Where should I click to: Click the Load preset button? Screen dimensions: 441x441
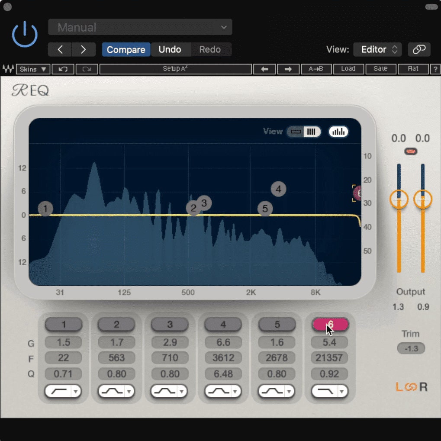[348, 69]
